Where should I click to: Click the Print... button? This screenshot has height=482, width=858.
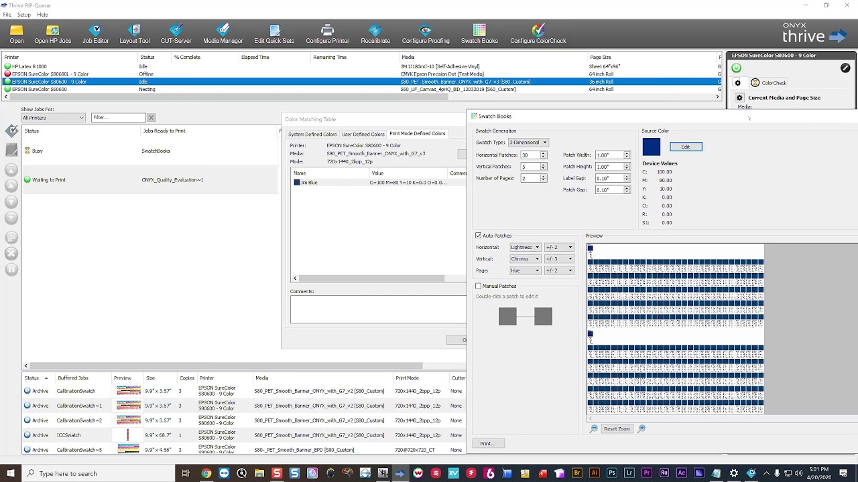tap(488, 443)
